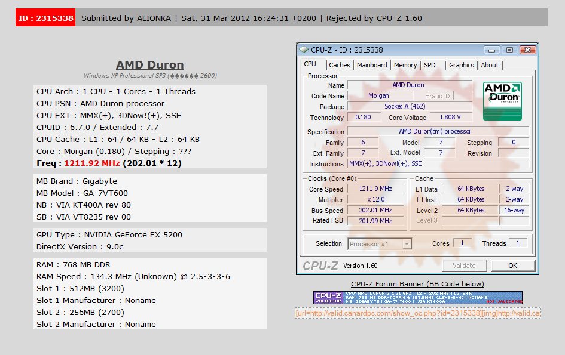Click the Package field Socket A (462)
Image resolution: width=565 pixels, height=355 pixels.
(x=410, y=106)
